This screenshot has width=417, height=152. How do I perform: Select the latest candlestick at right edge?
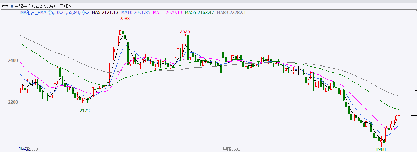click(399, 118)
